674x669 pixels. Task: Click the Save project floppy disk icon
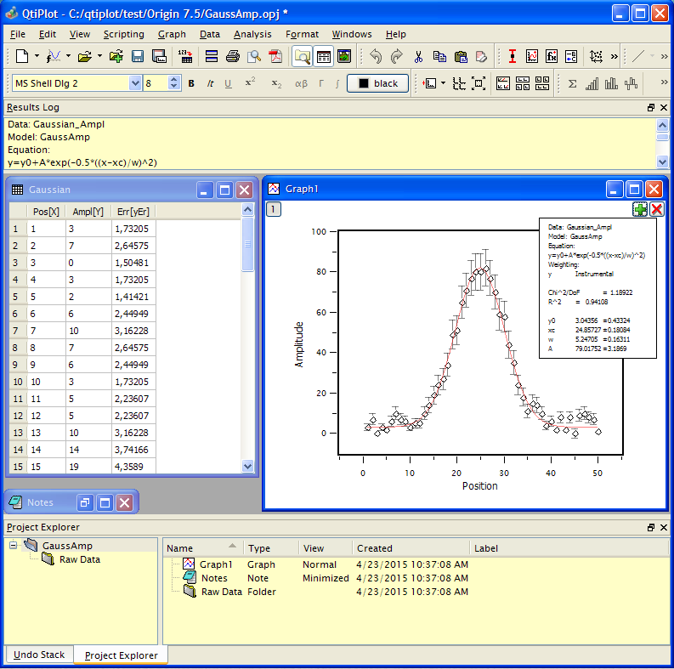click(138, 57)
